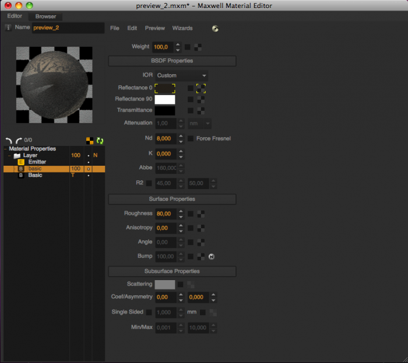Click the redo arrow icon

coord(19,141)
